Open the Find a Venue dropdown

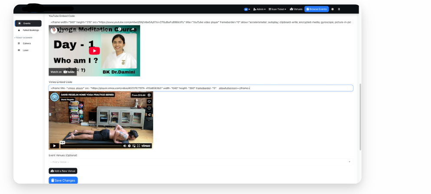tap(200, 162)
